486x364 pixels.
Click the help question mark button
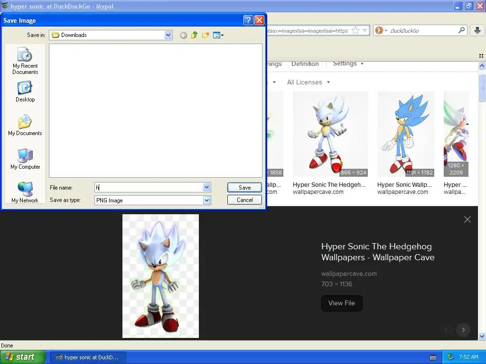[x=248, y=20]
